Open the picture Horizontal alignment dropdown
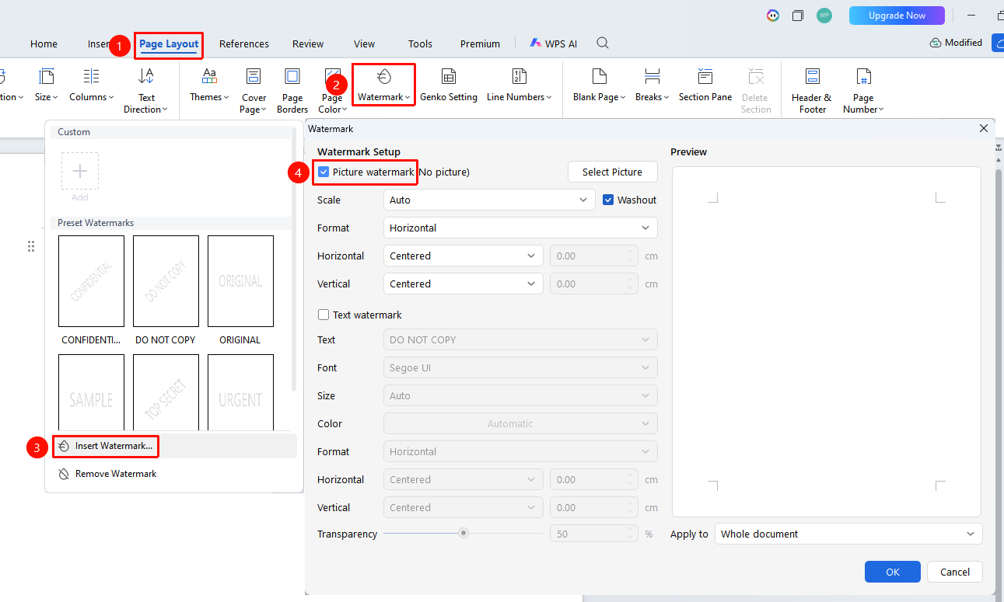 pyautogui.click(x=464, y=256)
